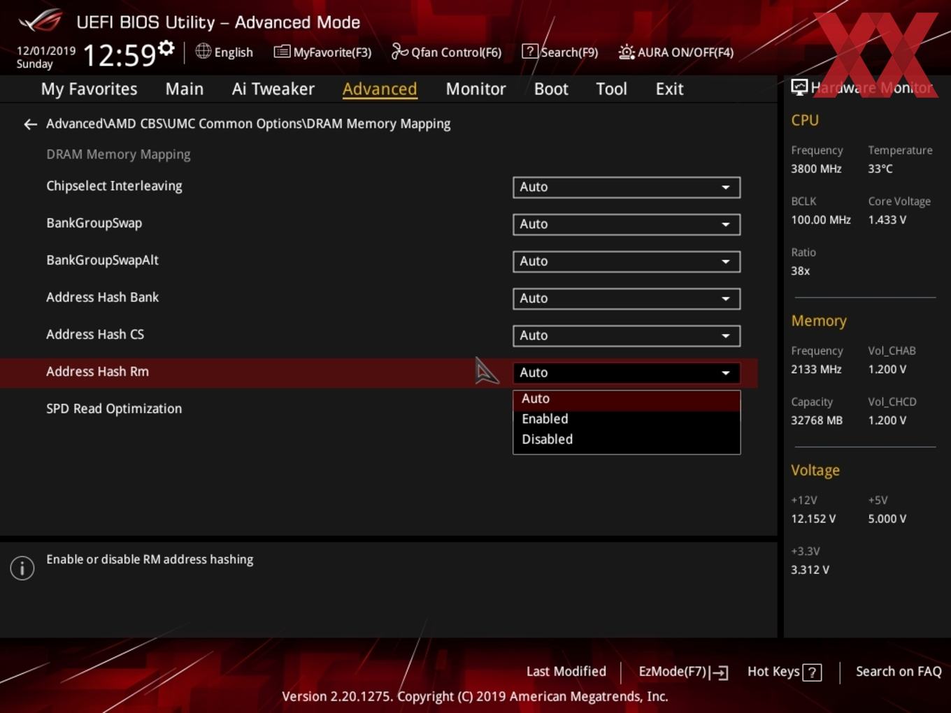Open the Ai Tweaker tab

(x=273, y=89)
